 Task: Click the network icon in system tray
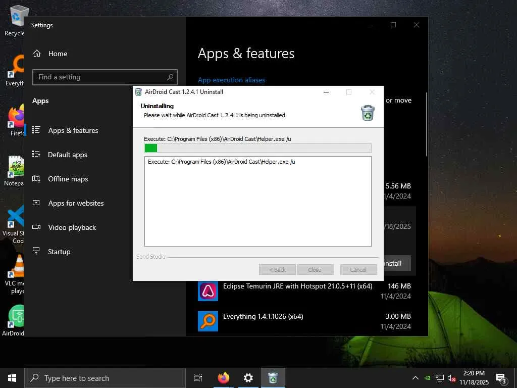[x=440, y=378]
